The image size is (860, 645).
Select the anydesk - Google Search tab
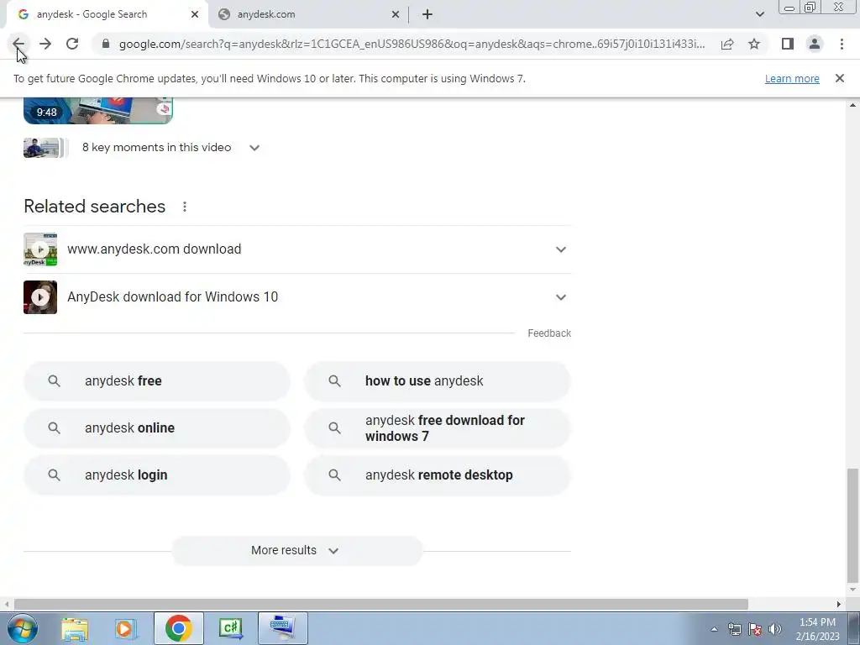click(107, 14)
